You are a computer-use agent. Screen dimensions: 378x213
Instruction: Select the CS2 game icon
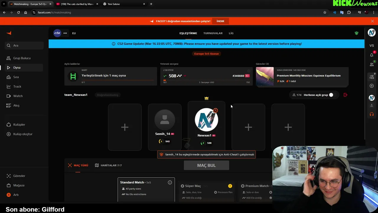(x=57, y=33)
